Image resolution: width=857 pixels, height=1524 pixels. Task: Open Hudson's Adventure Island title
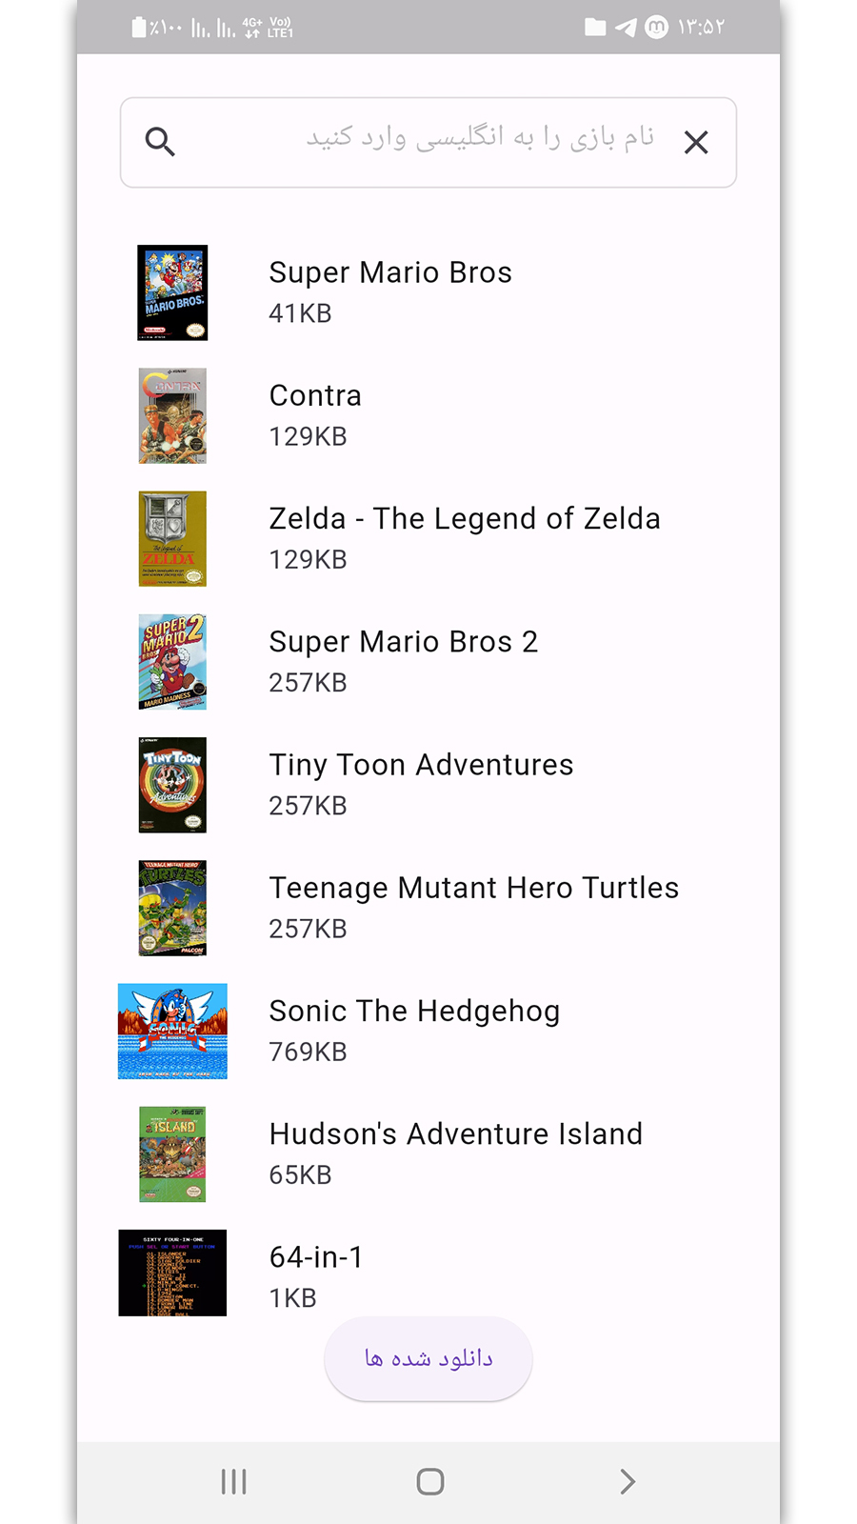coord(456,1133)
